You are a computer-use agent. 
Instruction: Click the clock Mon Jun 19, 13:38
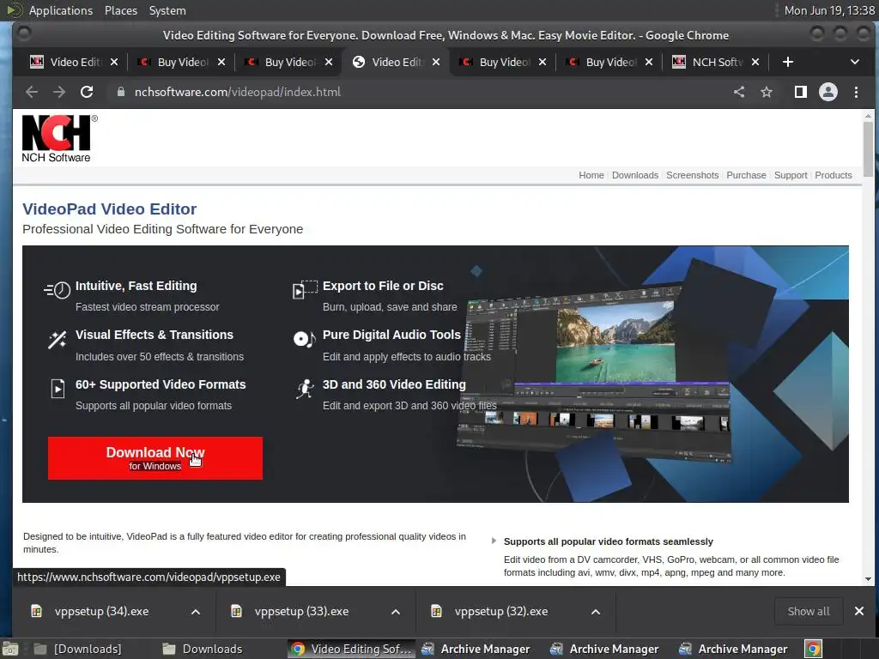click(829, 10)
